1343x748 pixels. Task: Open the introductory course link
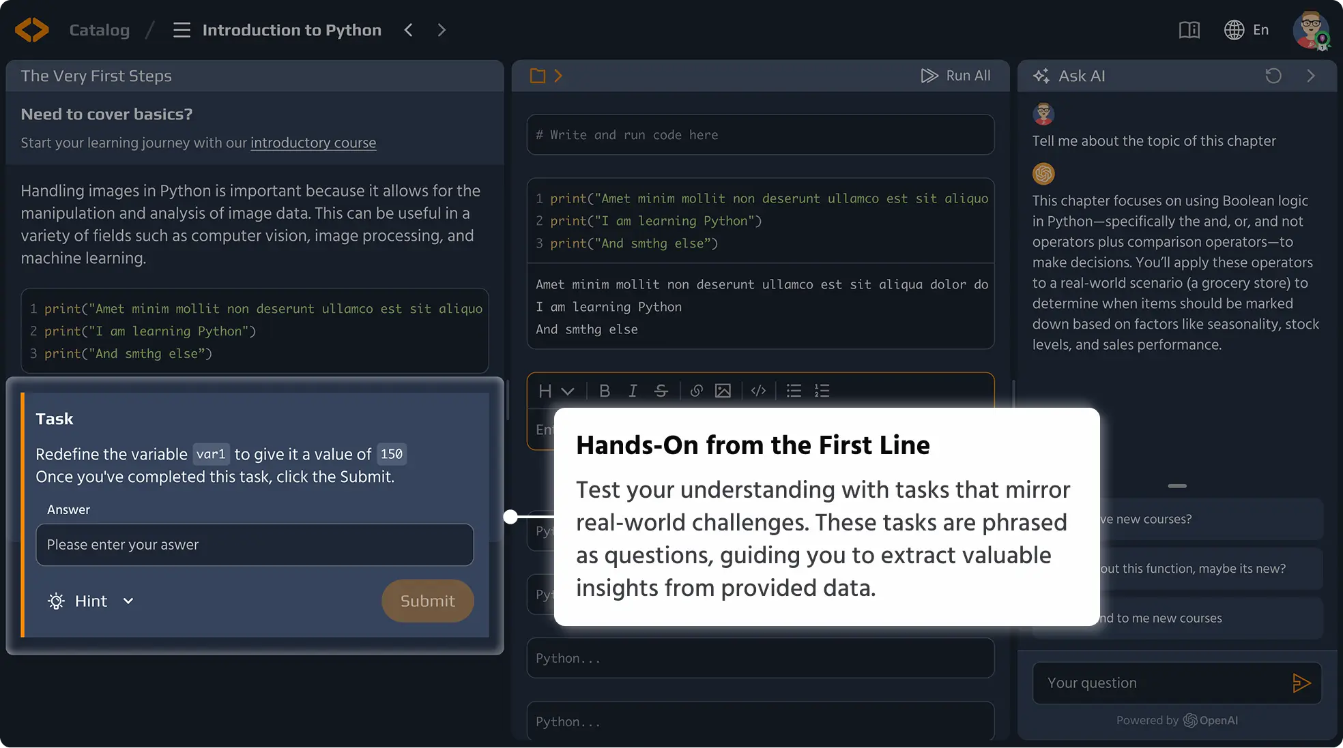[313, 143]
